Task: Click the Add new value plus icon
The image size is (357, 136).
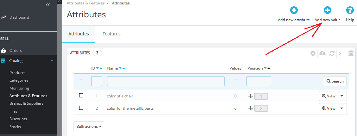Action: [x=328, y=10]
